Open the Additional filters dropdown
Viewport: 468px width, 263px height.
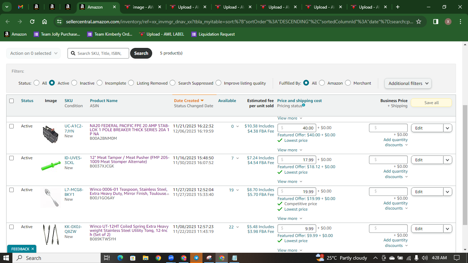408,83
